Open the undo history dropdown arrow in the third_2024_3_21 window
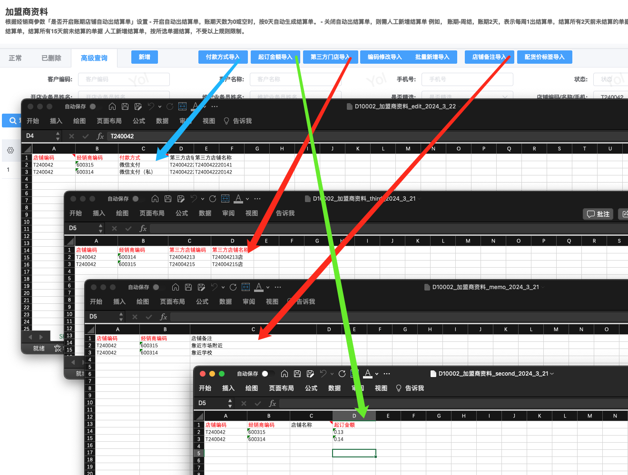This screenshot has height=475, width=628. pyautogui.click(x=203, y=199)
